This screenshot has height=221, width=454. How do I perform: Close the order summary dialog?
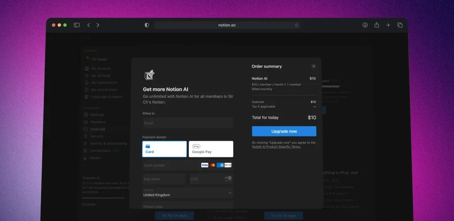pyautogui.click(x=313, y=66)
